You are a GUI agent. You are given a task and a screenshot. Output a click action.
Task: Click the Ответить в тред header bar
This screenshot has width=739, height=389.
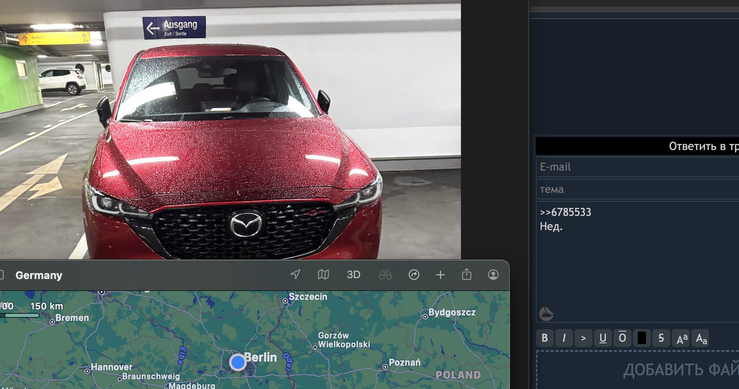tap(637, 146)
